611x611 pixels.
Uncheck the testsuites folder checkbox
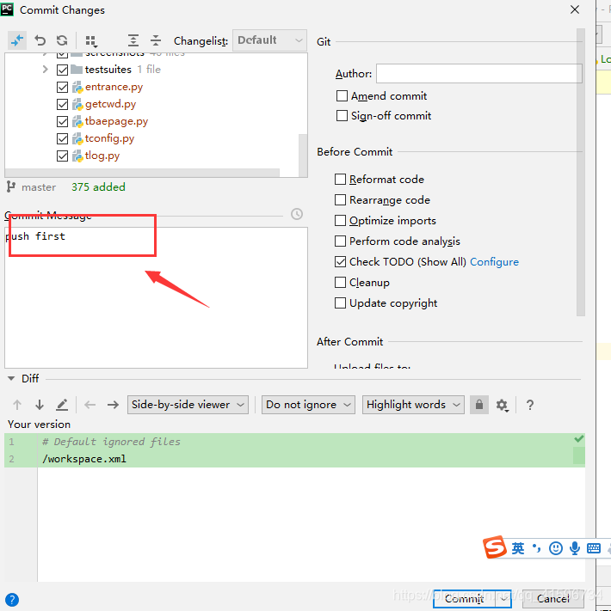(63, 70)
